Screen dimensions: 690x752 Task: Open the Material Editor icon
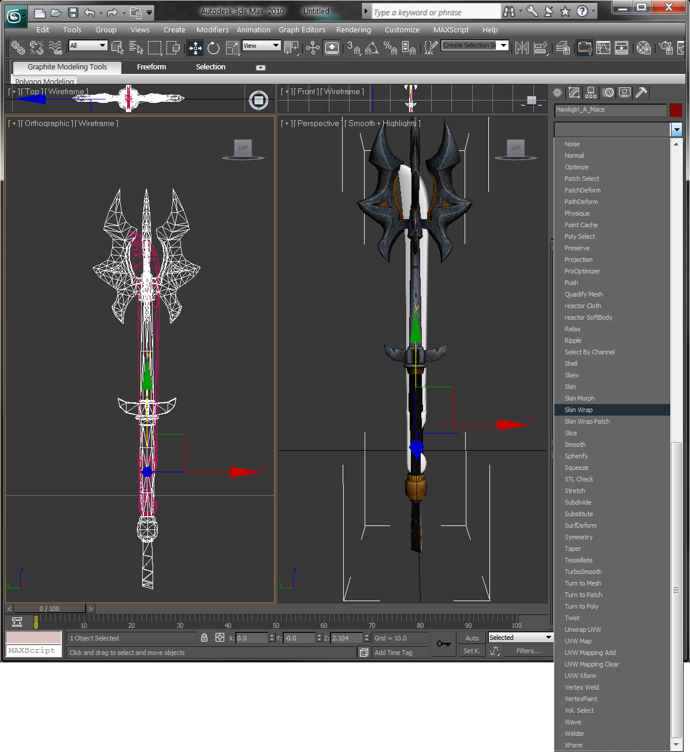pyautogui.click(x=643, y=48)
